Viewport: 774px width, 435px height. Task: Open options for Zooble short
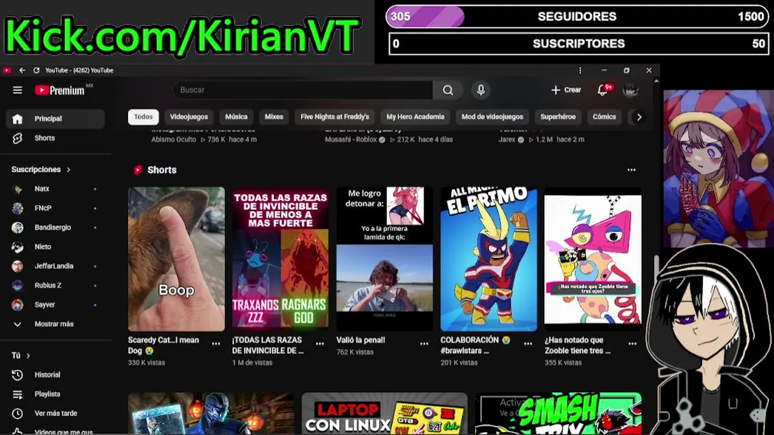[632, 343]
